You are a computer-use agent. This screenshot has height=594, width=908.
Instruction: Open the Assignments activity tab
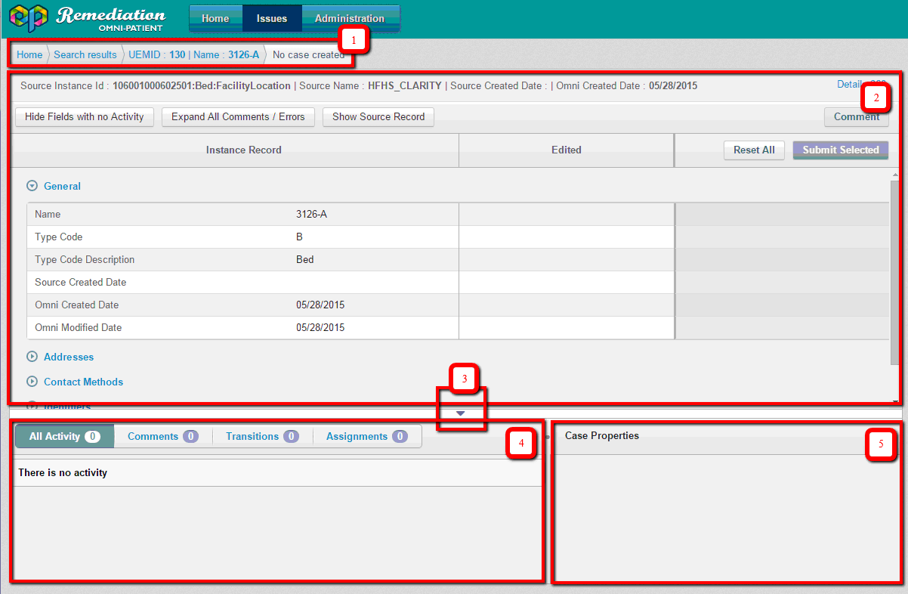(366, 436)
